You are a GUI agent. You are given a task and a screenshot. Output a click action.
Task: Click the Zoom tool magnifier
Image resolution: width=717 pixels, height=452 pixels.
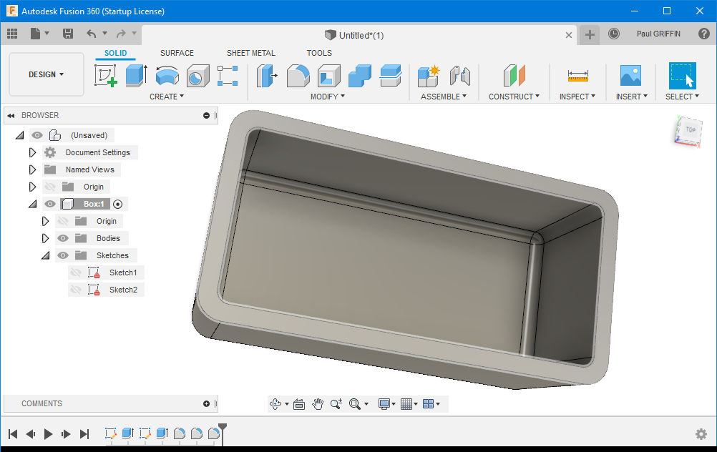click(336, 403)
